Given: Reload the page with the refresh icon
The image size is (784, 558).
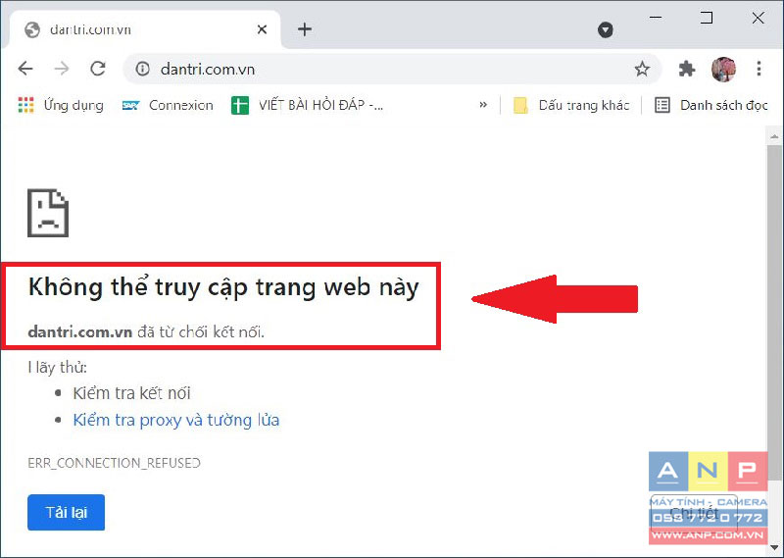Looking at the screenshot, I should (x=98, y=69).
